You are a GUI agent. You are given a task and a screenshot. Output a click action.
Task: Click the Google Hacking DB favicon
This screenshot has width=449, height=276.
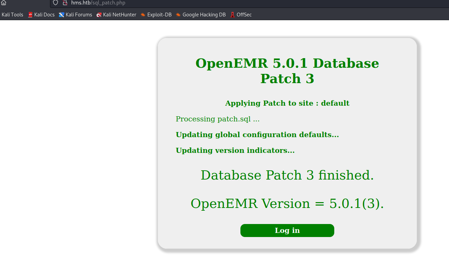tap(178, 15)
